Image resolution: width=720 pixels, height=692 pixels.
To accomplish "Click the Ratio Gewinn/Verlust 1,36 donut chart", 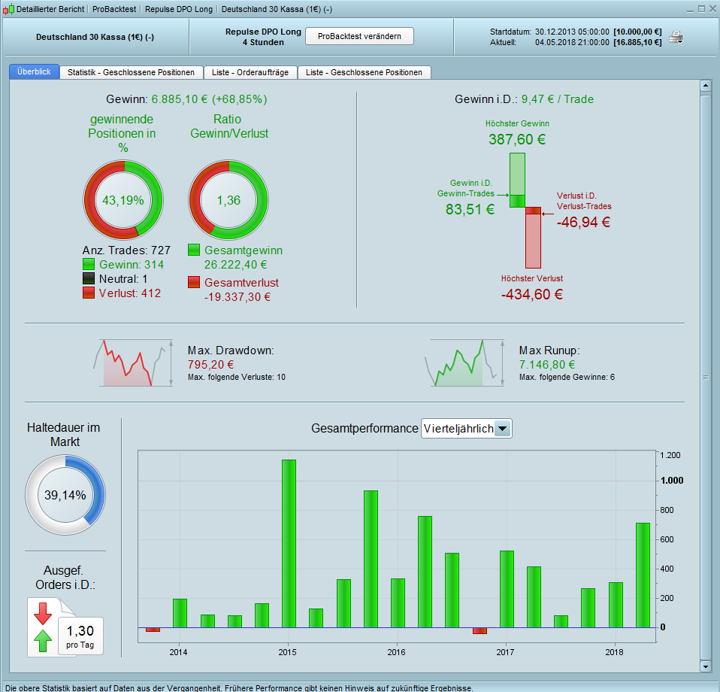I will pyautogui.click(x=228, y=200).
